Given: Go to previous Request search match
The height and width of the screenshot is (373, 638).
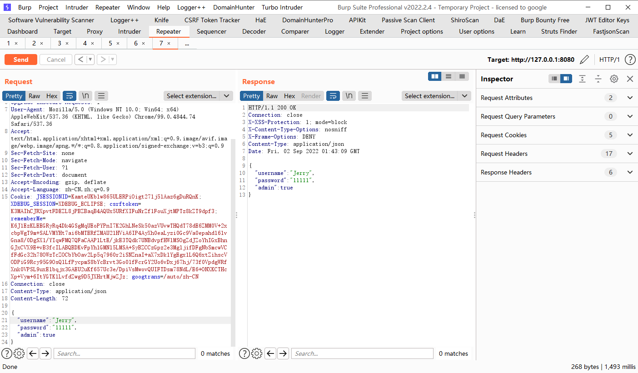Looking at the screenshot, I should point(33,353).
